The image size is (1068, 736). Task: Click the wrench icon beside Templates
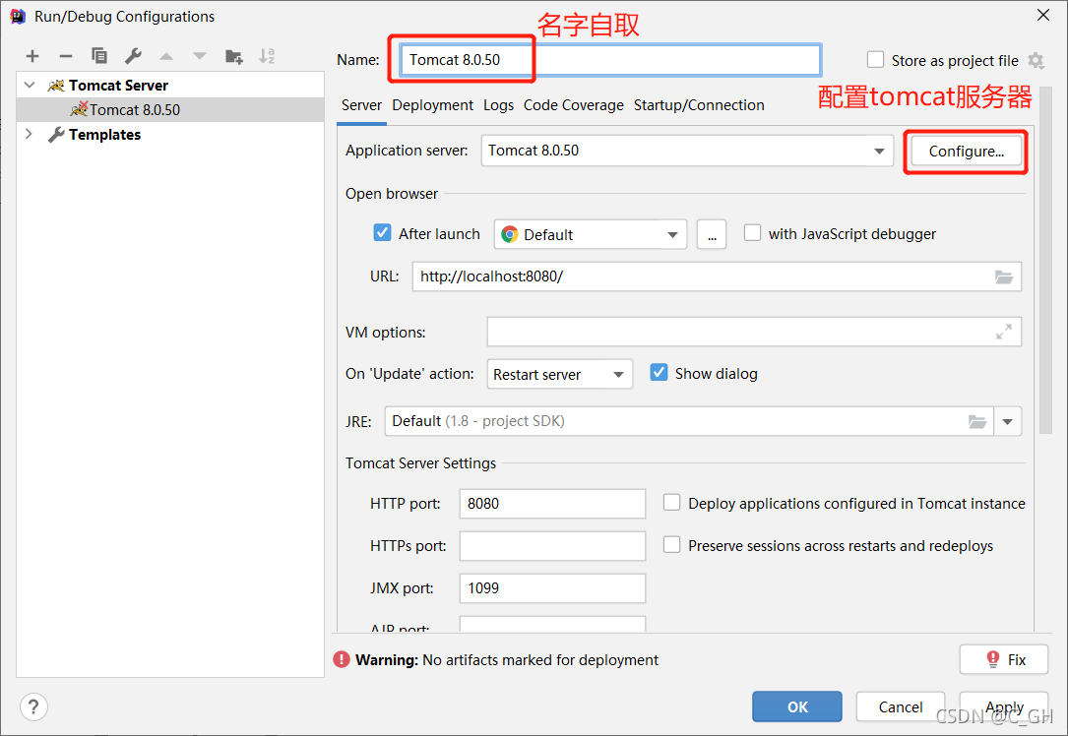coord(56,135)
